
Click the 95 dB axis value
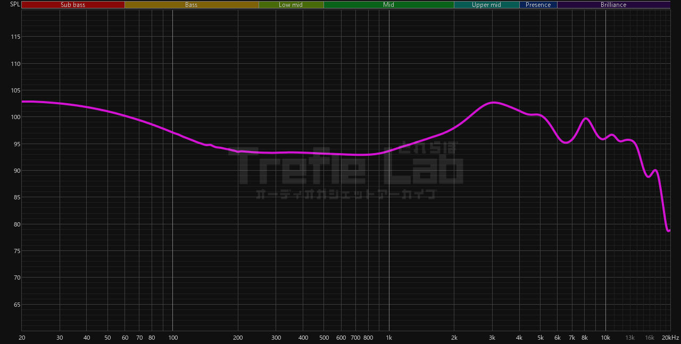(x=17, y=144)
